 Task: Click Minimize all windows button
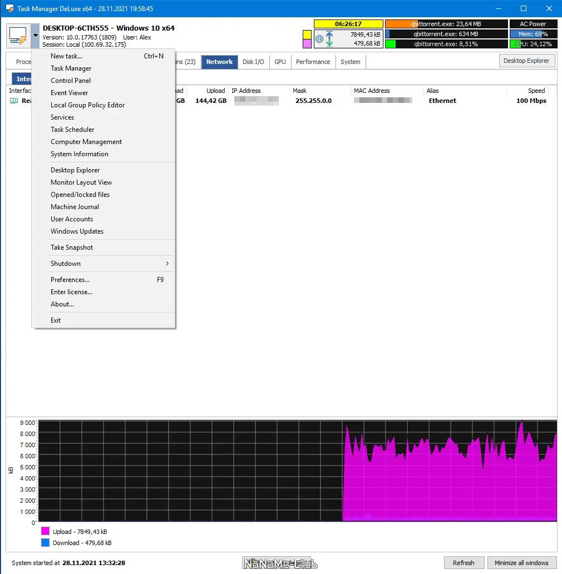[521, 563]
